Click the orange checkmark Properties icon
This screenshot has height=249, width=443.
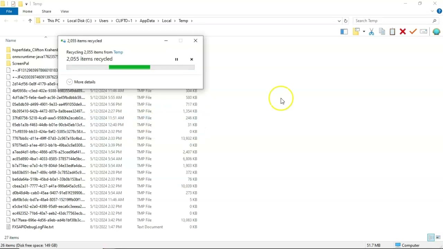[413, 31]
